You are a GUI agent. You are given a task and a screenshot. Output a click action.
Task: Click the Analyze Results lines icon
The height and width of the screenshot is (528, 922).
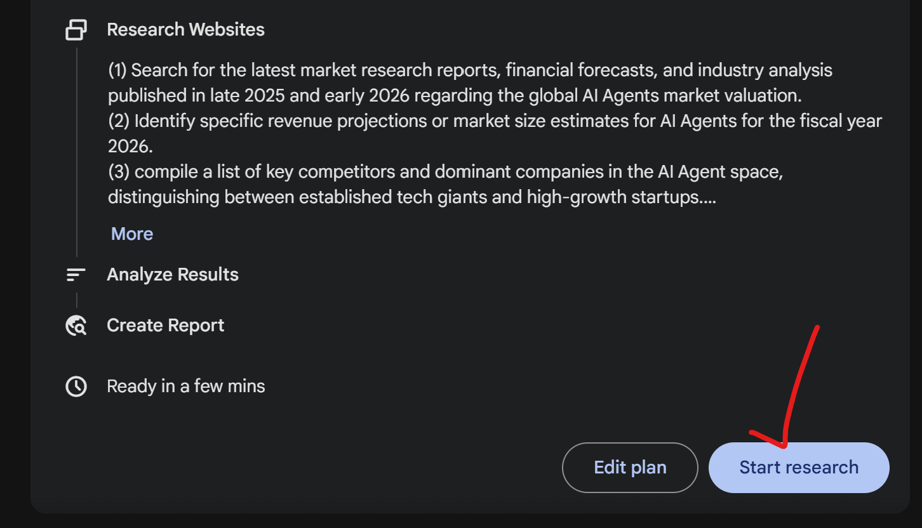click(76, 275)
